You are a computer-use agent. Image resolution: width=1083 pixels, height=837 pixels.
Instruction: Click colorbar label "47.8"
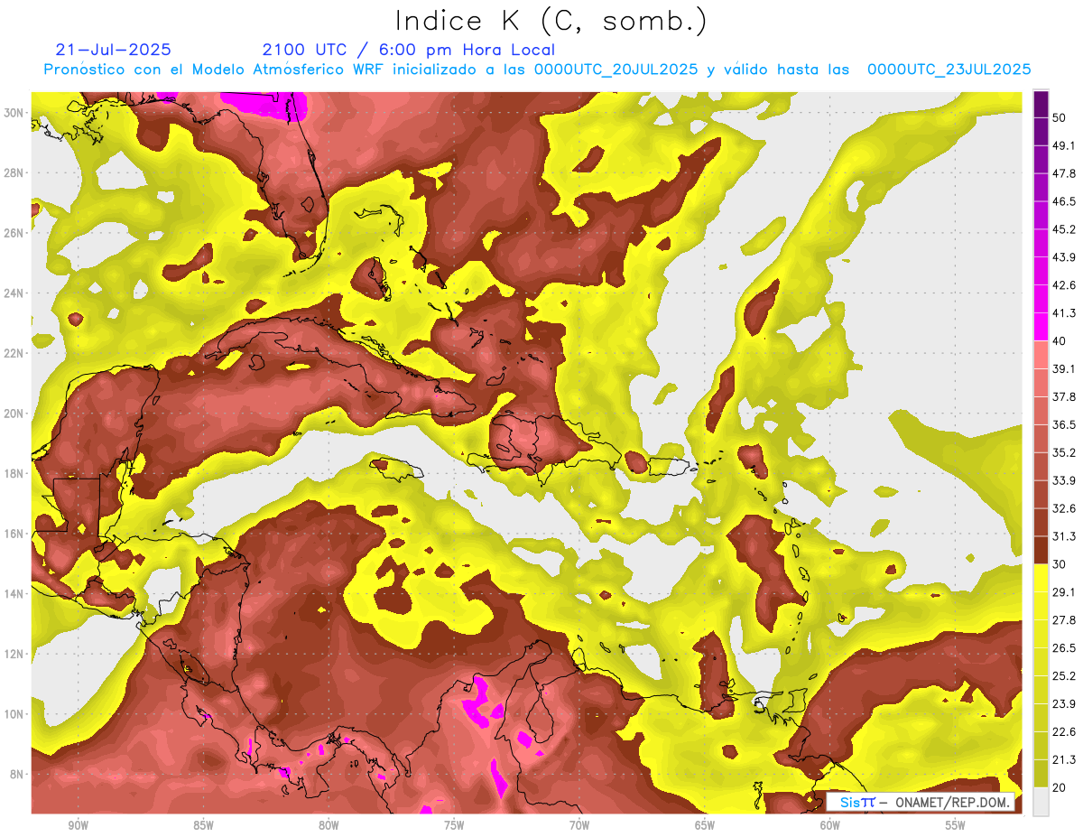[x=1064, y=173]
